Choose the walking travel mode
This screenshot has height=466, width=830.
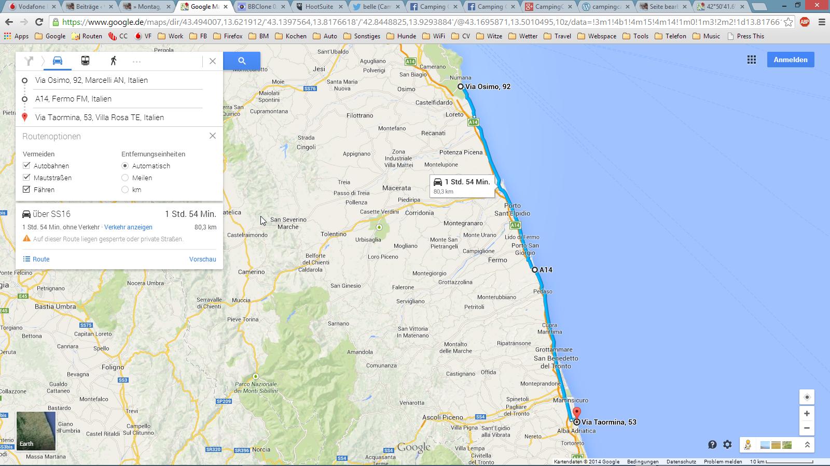113,61
